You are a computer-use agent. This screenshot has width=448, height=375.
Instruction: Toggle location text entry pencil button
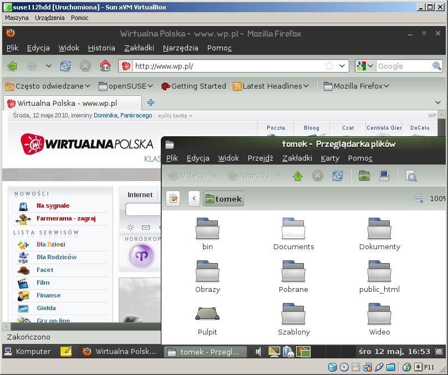[173, 198]
